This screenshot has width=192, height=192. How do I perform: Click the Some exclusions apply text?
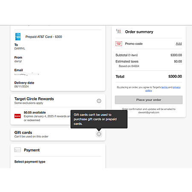(x=29, y=103)
